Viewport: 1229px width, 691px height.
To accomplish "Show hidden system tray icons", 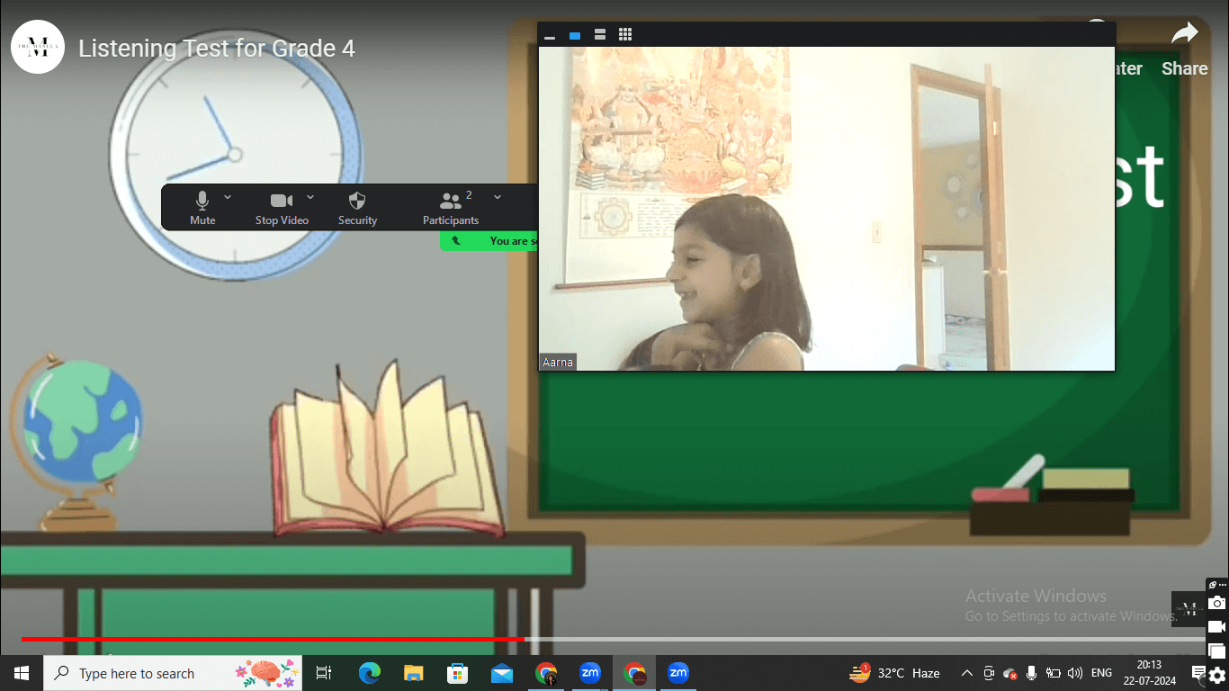I will 967,673.
